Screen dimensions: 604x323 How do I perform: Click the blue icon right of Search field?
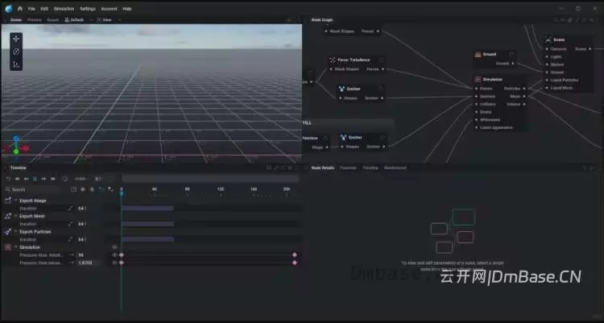(101, 189)
